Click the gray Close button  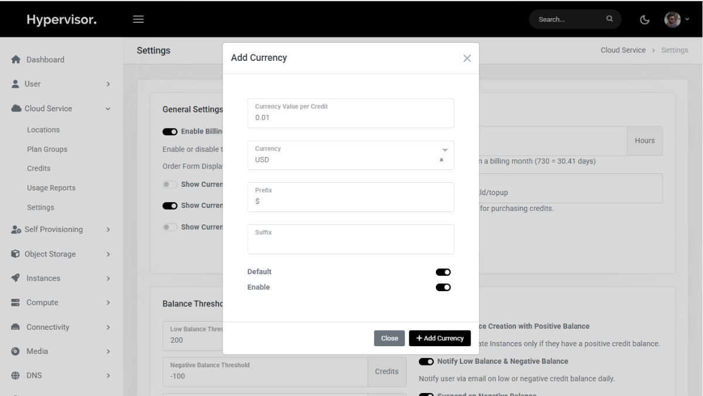pyautogui.click(x=389, y=338)
